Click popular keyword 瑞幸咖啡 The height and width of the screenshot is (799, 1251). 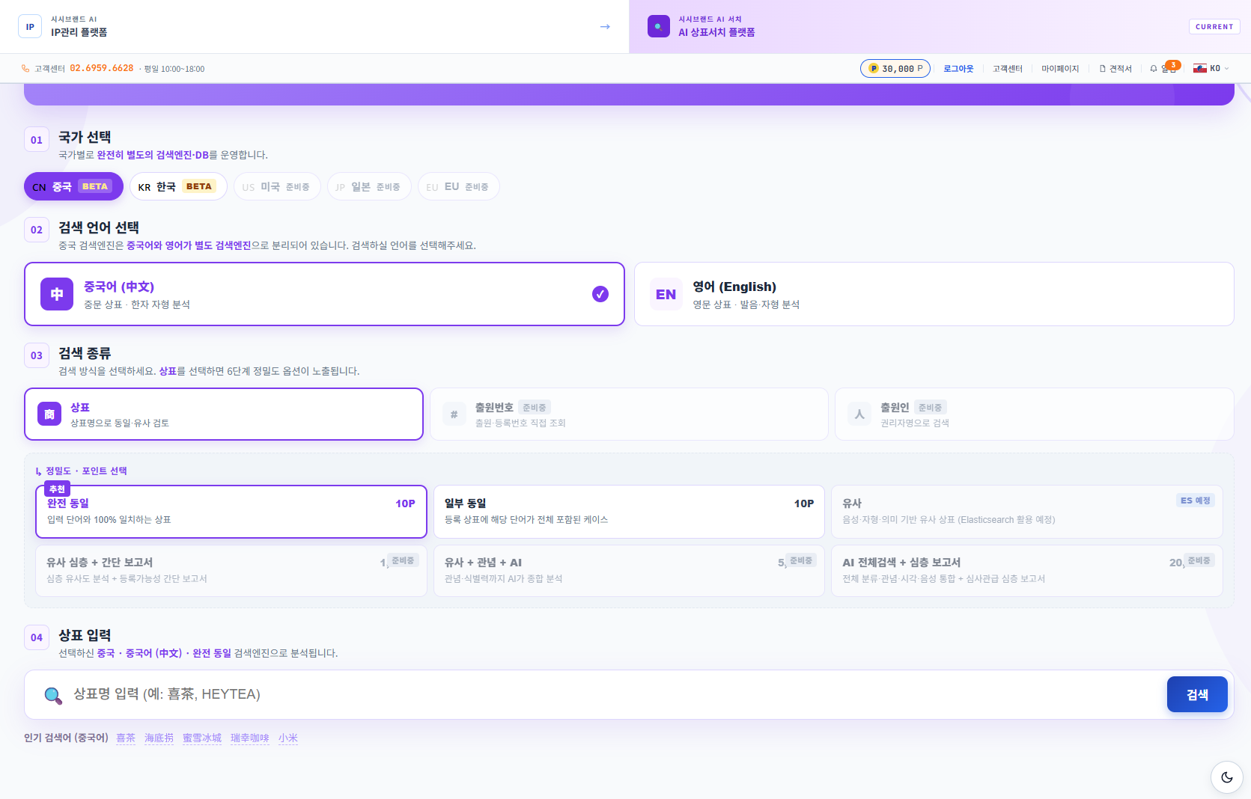(250, 738)
